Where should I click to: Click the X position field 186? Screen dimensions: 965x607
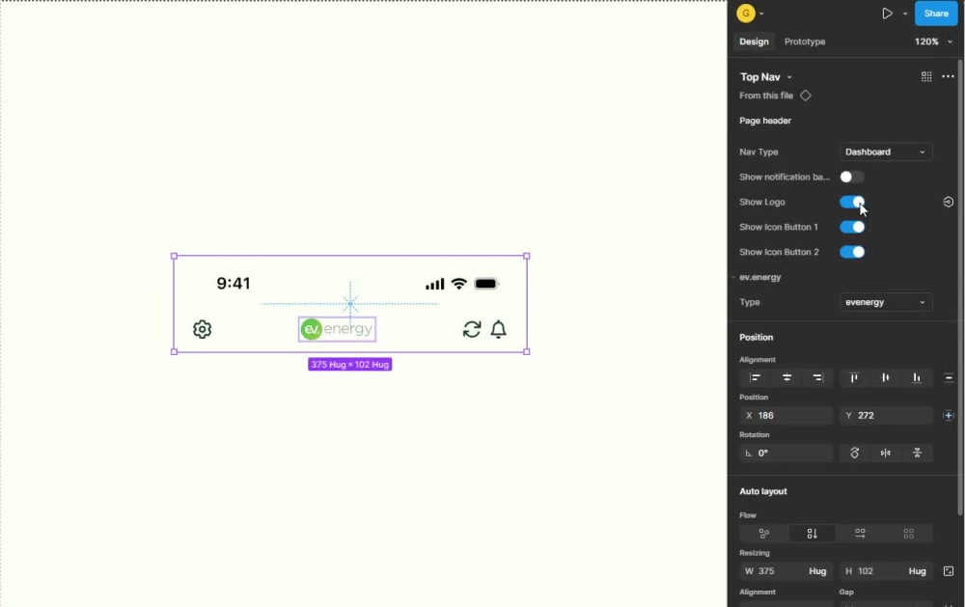(786, 416)
